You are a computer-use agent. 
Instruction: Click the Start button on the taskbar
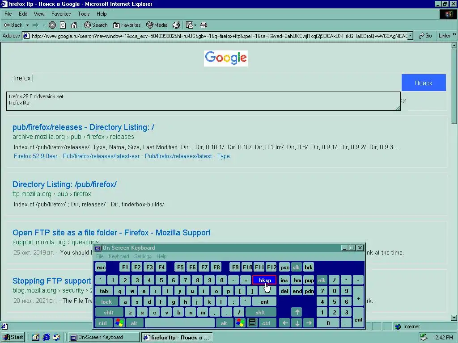pyautogui.click(x=13, y=338)
